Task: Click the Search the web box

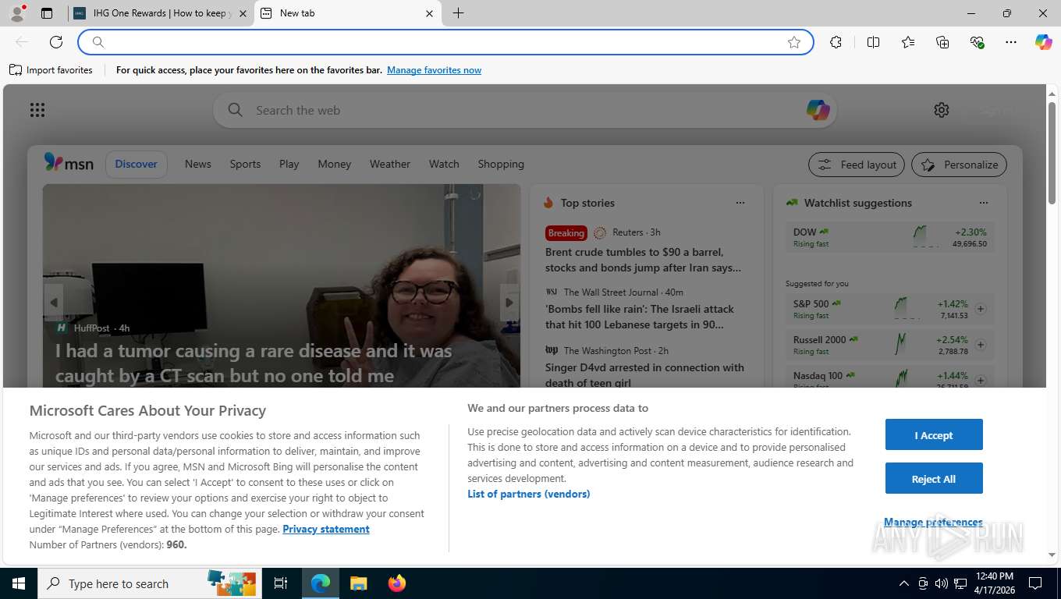Action: click(524, 110)
